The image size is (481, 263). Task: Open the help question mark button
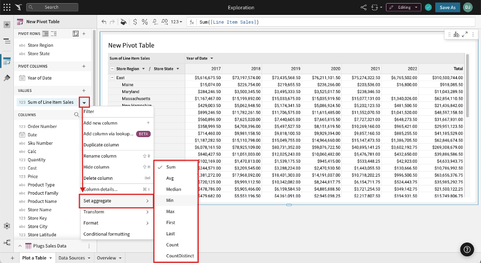[x=467, y=250]
